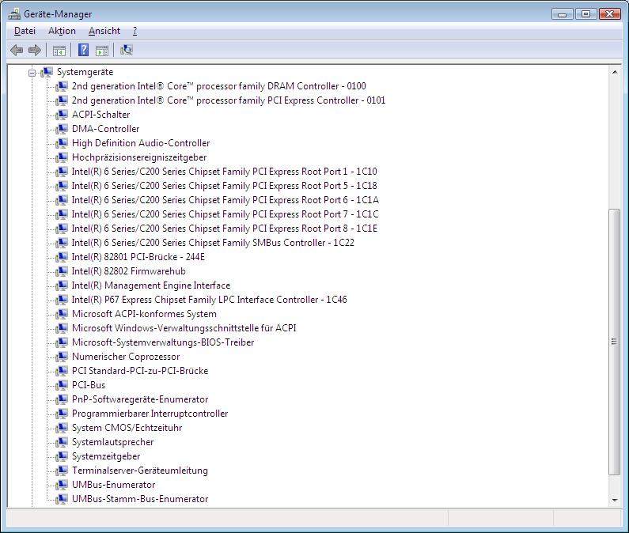
Task: Click the icon beside Intel(R) 82802 Firmwarehub
Action: [x=62, y=271]
